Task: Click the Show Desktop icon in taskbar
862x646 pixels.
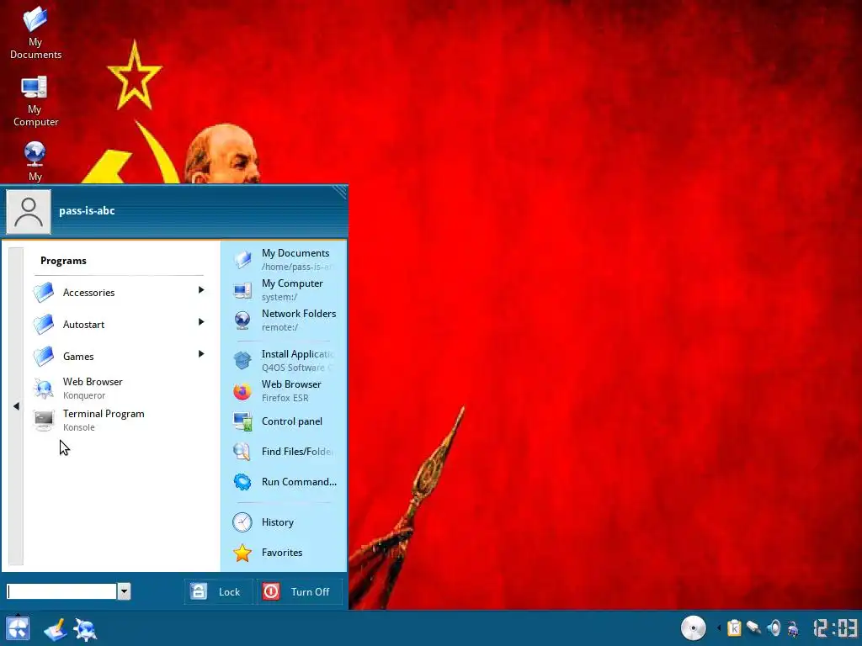Action: 55,629
